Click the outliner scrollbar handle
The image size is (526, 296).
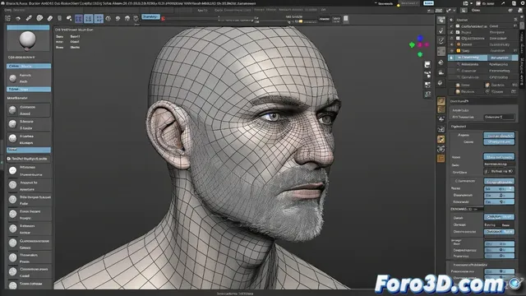click(x=522, y=25)
